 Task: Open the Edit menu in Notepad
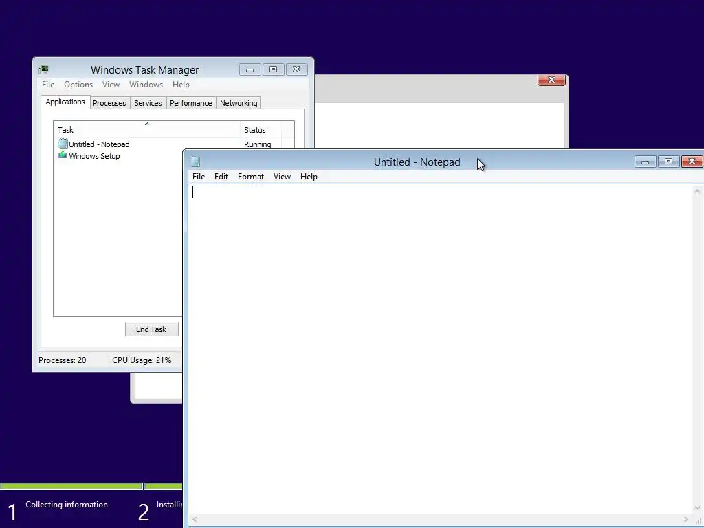221,177
